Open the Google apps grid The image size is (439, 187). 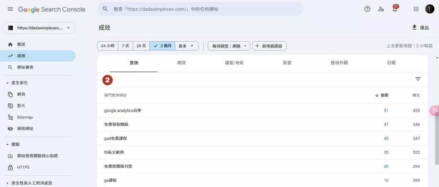pos(416,9)
